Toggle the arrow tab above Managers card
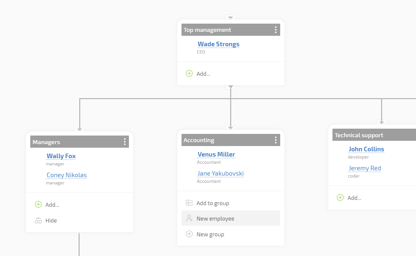Viewport: 416px width, 256px height. tap(80, 129)
